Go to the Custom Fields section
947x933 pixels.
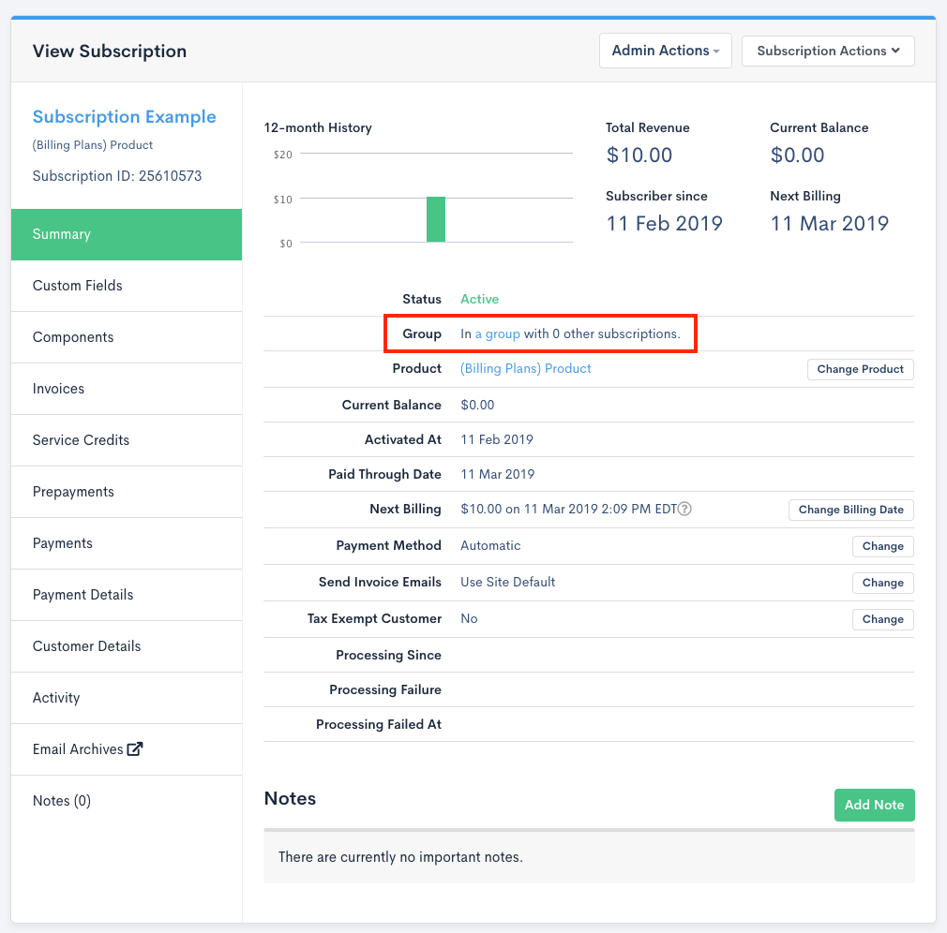78,286
